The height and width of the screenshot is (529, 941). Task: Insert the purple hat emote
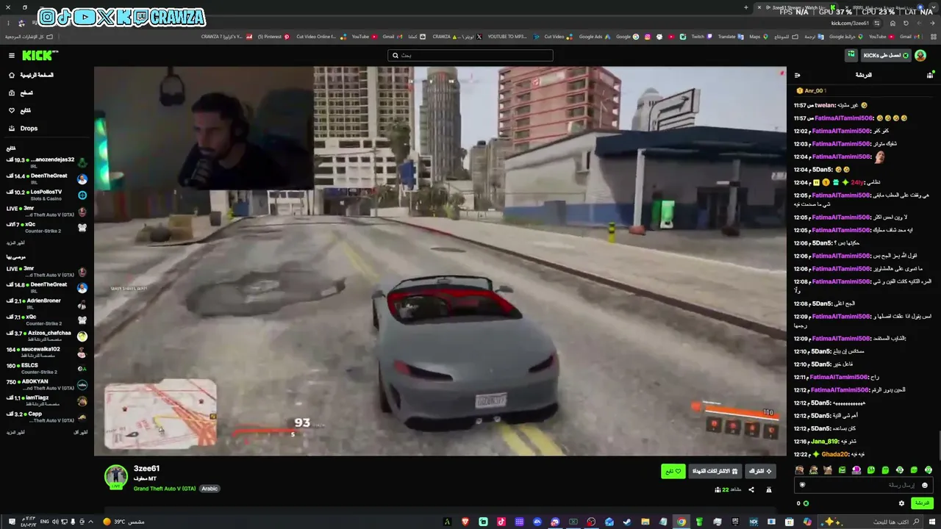point(856,470)
